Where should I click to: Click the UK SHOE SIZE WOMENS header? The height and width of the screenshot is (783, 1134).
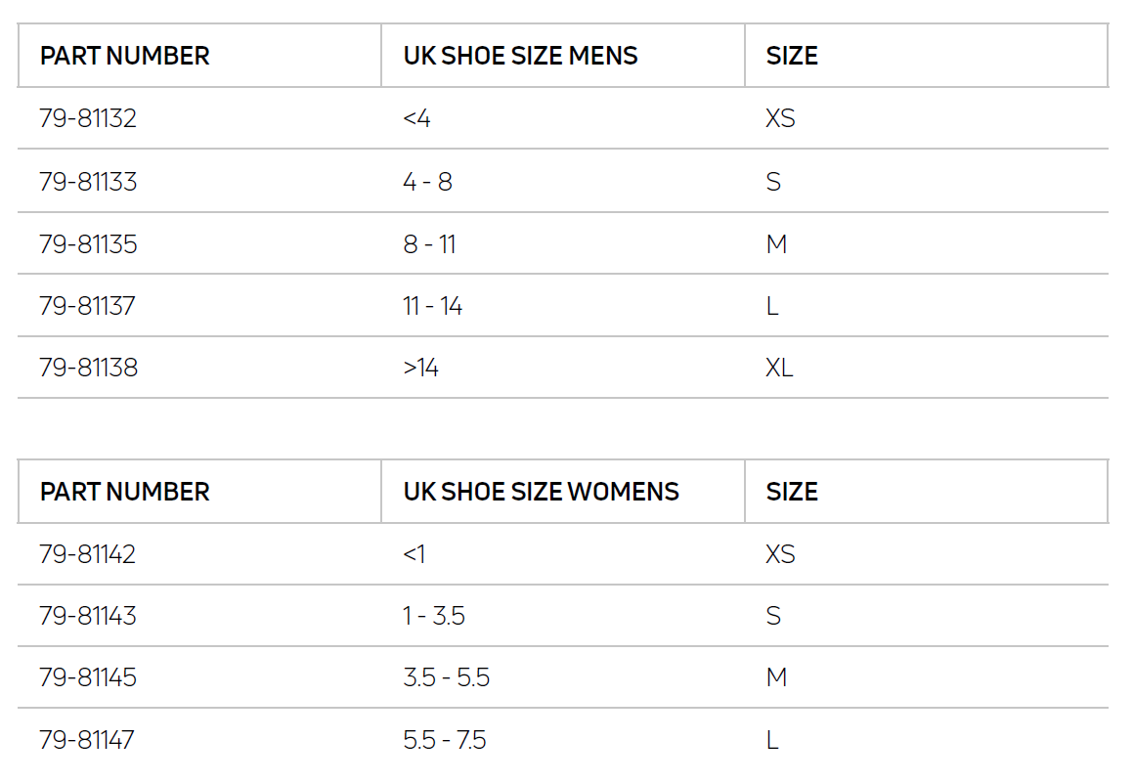(x=541, y=491)
